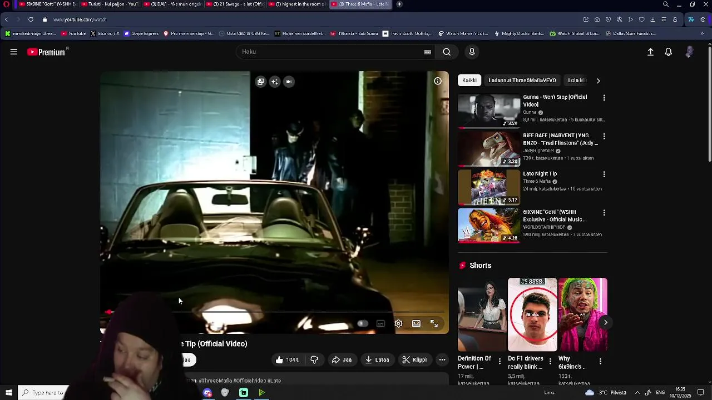Open options menu for Late Night Tip
The image size is (712, 400).
pyautogui.click(x=604, y=174)
